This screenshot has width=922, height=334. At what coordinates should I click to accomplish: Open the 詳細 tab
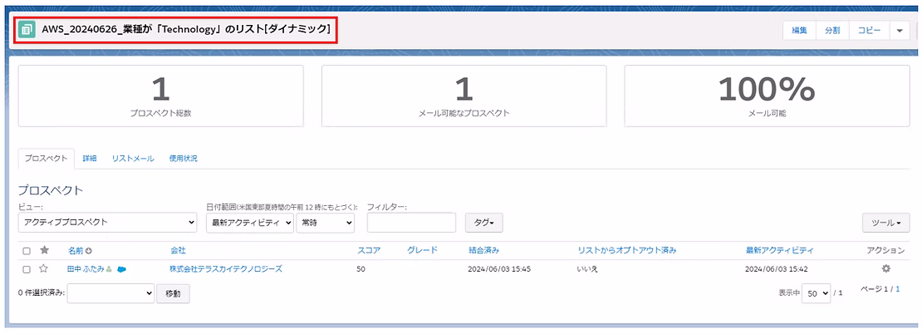pos(90,159)
